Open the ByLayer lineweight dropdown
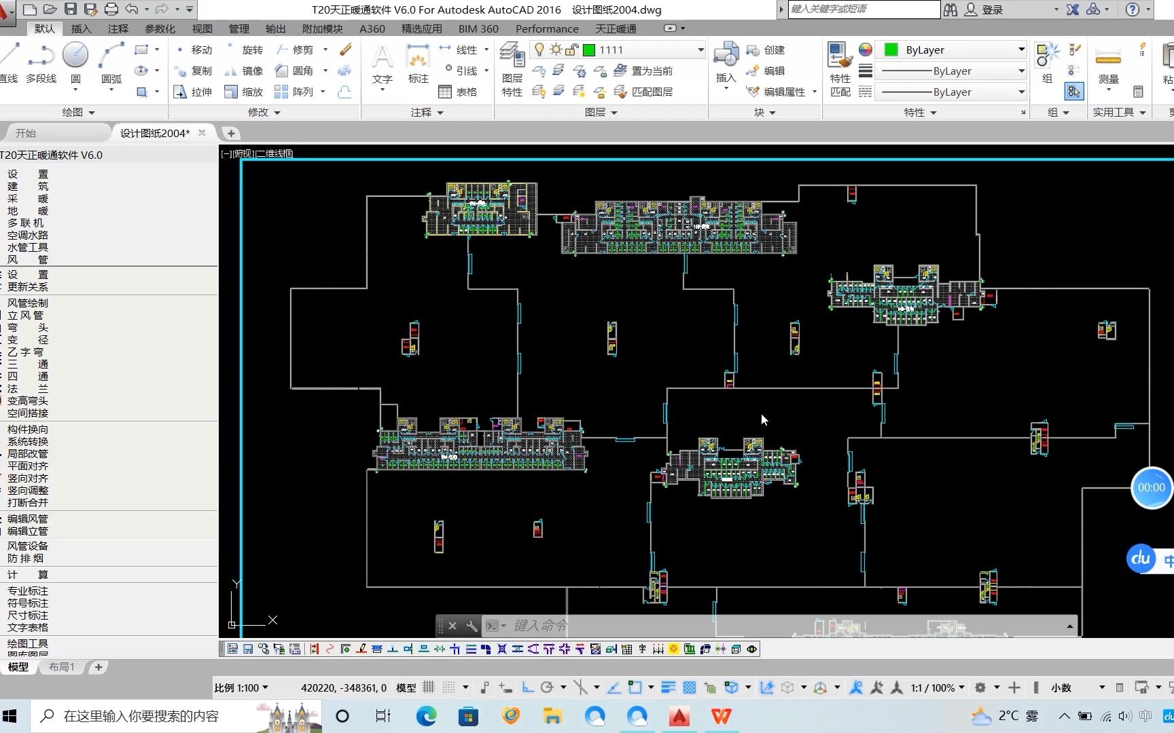The width and height of the screenshot is (1174, 733). point(1020,71)
